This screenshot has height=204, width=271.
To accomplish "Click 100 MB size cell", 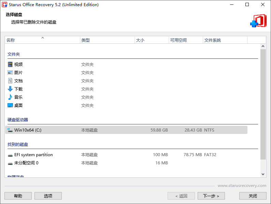I will tap(160, 155).
